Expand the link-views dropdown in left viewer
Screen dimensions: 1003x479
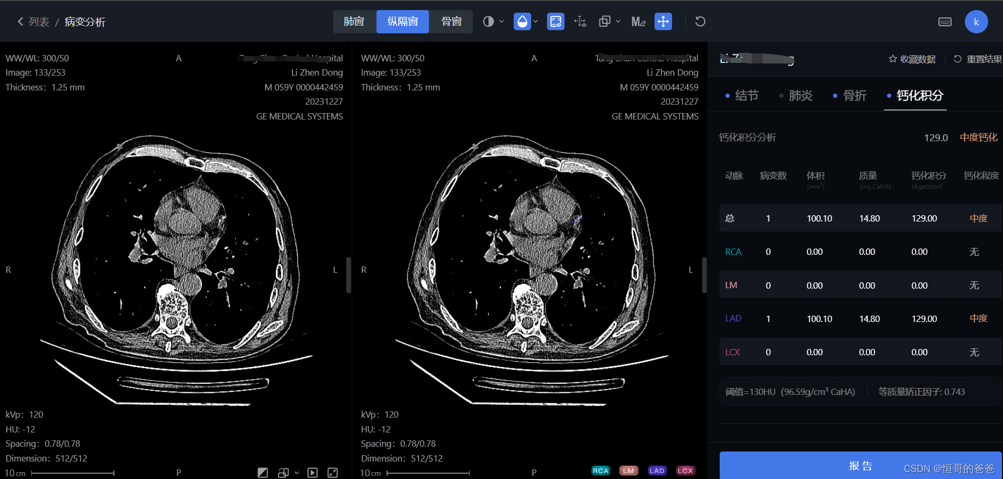click(297, 473)
